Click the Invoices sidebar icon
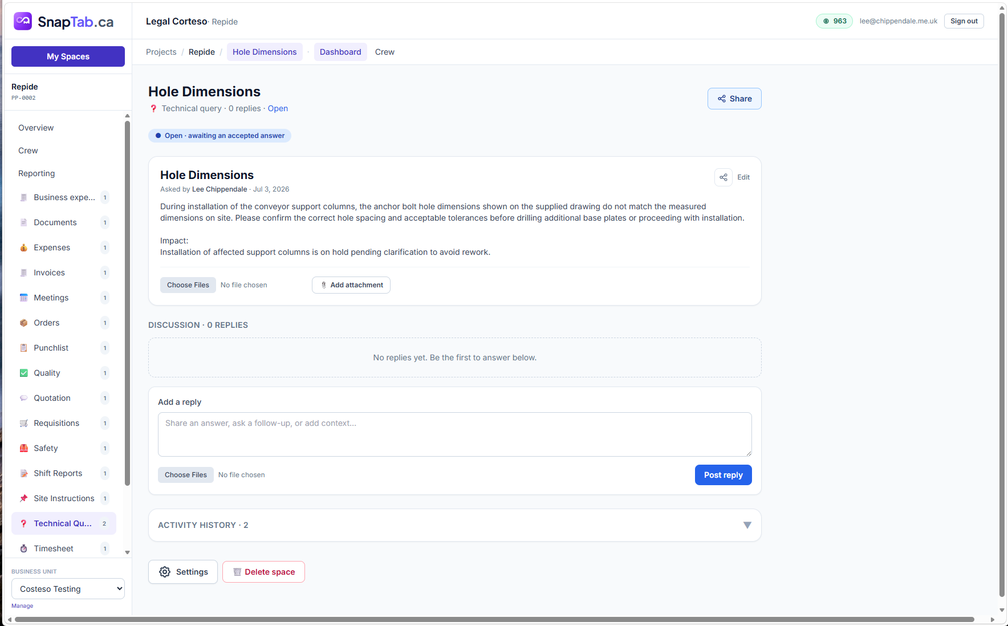The width and height of the screenshot is (1008, 626). [x=23, y=273]
